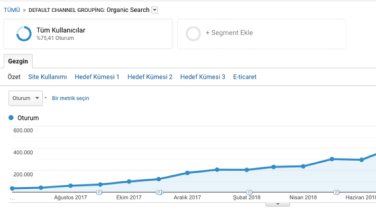Click the annotation marker after Ekim 2017

point(159,192)
